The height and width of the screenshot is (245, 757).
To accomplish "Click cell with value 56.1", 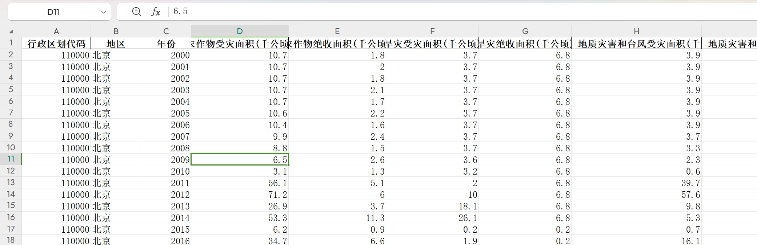I will (240, 183).
